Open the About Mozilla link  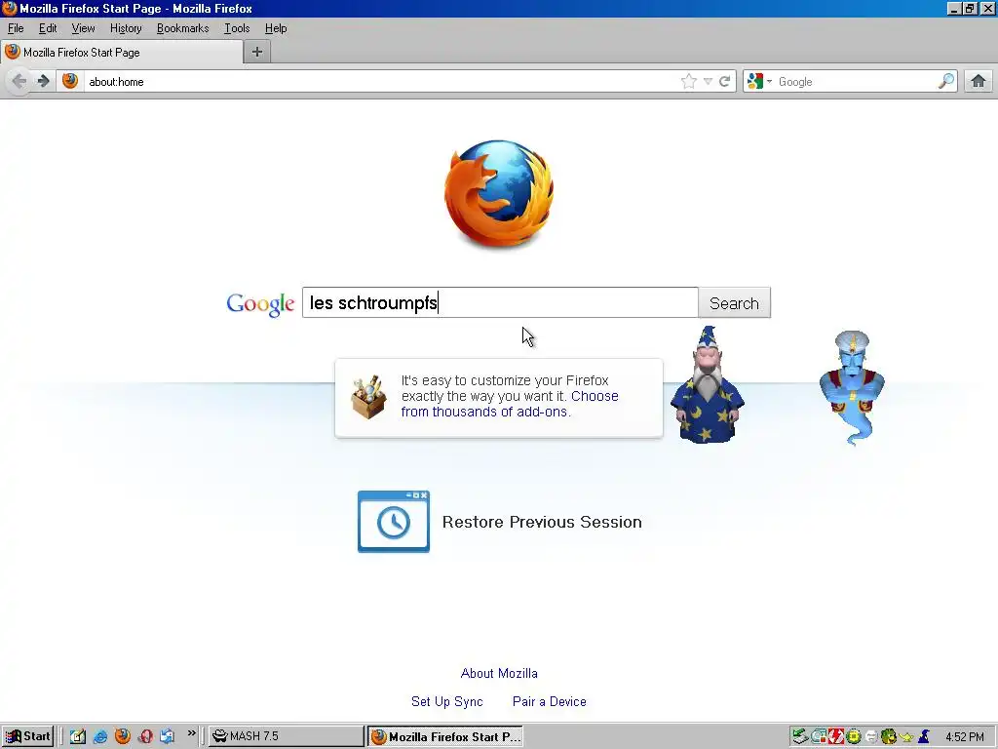(x=499, y=673)
